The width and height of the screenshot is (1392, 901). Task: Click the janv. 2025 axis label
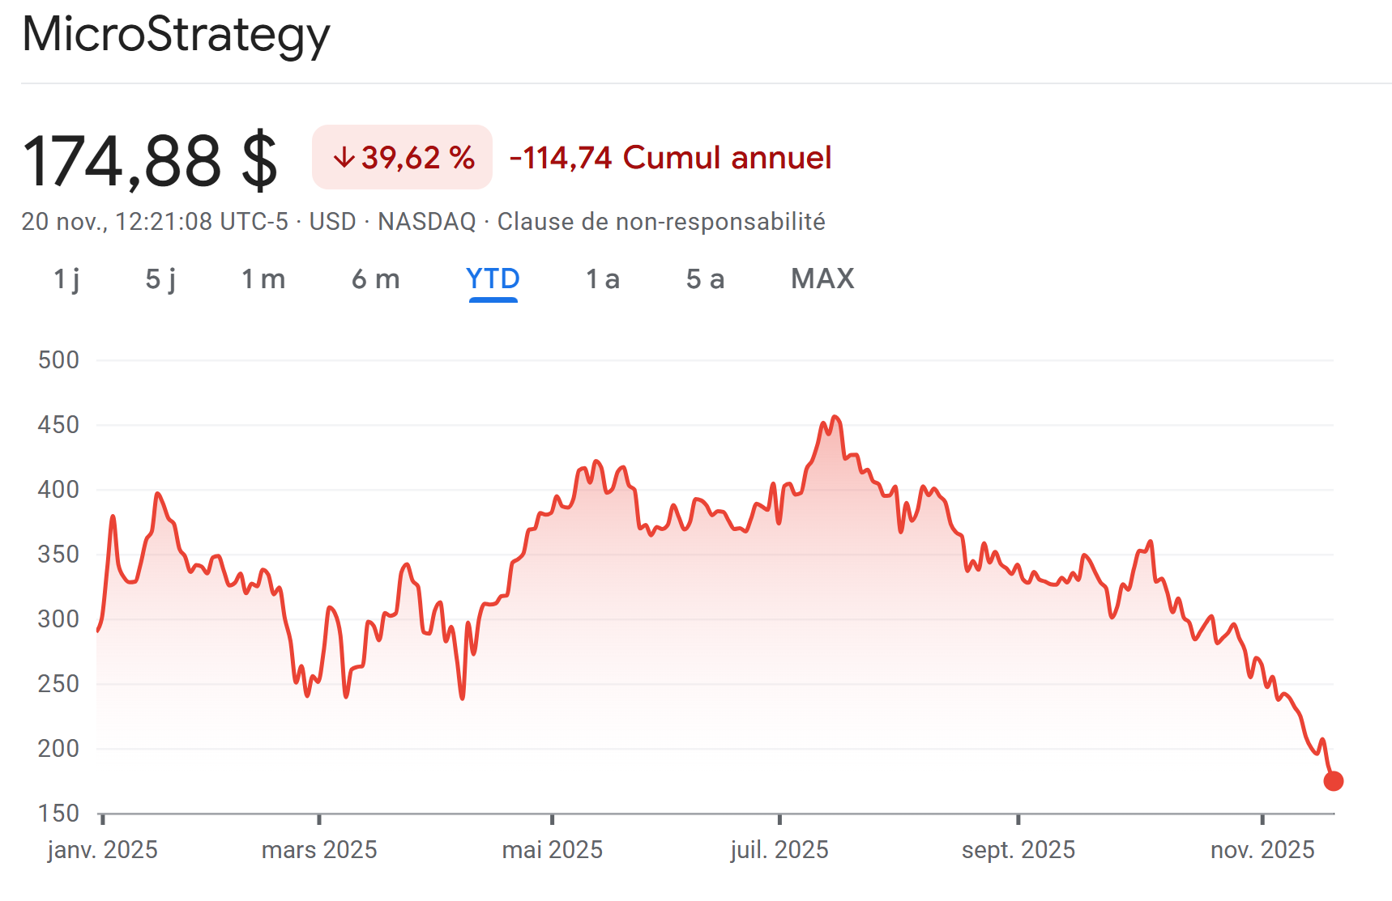pos(103,850)
